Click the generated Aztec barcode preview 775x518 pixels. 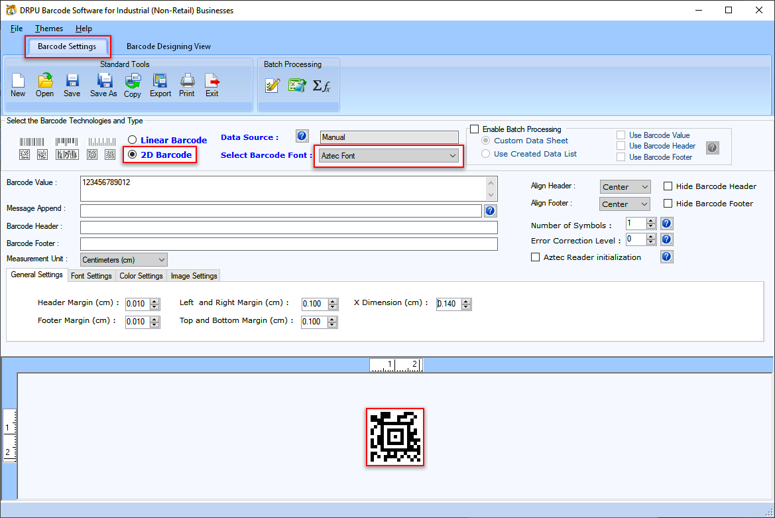click(395, 437)
